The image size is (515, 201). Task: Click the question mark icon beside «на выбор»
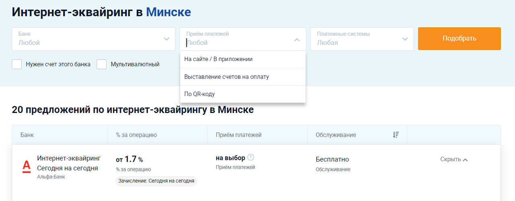coord(251,158)
